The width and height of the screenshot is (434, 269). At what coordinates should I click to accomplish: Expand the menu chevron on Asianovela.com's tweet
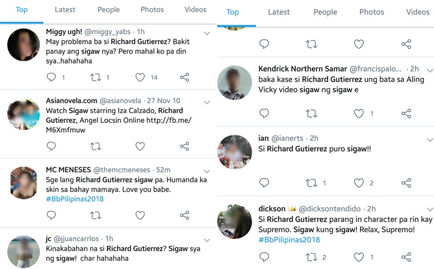pyautogui.click(x=207, y=102)
